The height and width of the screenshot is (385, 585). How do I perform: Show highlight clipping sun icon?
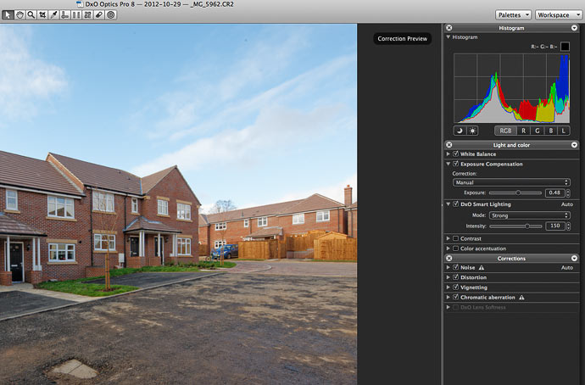472,131
